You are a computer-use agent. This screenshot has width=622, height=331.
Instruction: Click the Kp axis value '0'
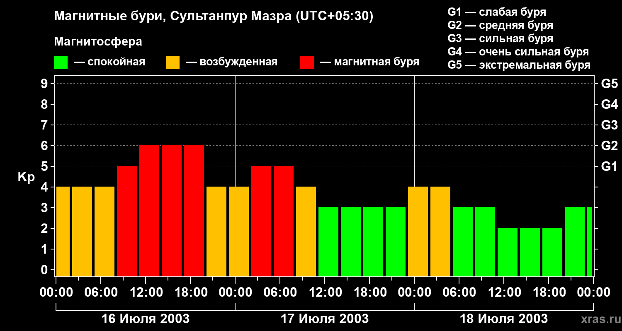pos(45,270)
